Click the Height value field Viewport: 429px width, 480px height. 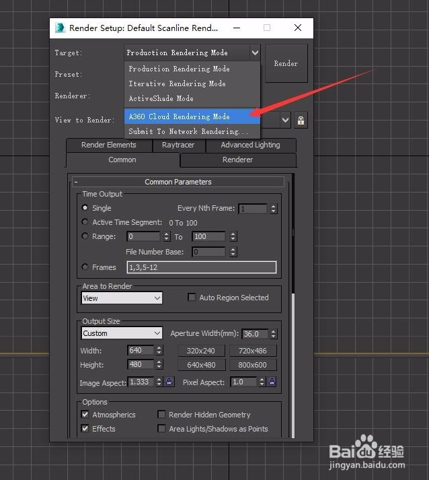(141, 364)
